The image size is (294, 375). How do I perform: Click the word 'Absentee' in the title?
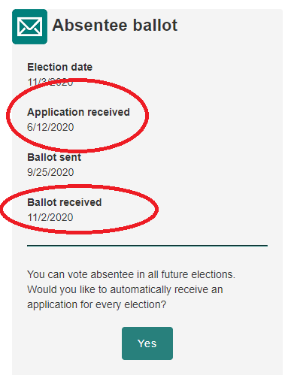click(x=90, y=26)
